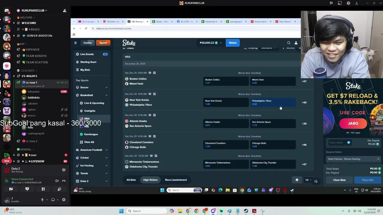The image size is (383, 215).
Task: Click the create invite people icon
Action: 65,10
